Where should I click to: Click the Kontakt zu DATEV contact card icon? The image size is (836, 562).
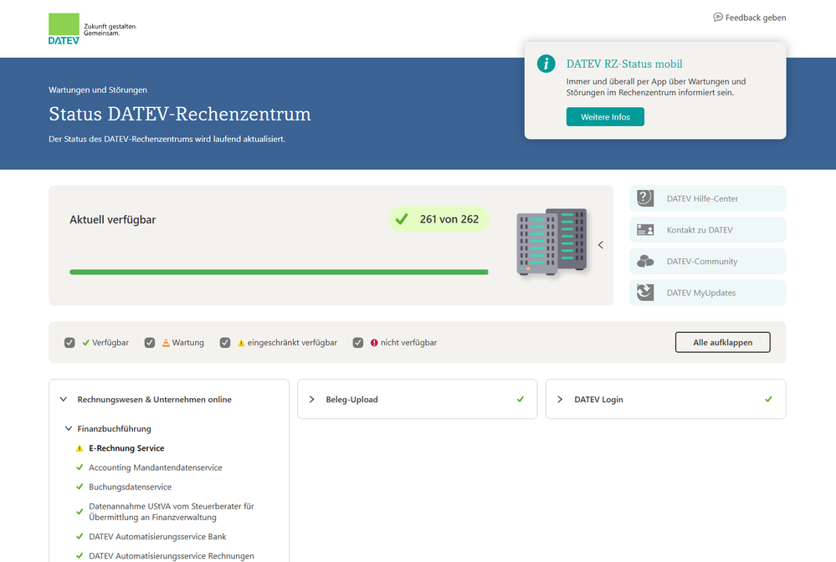coord(645,230)
